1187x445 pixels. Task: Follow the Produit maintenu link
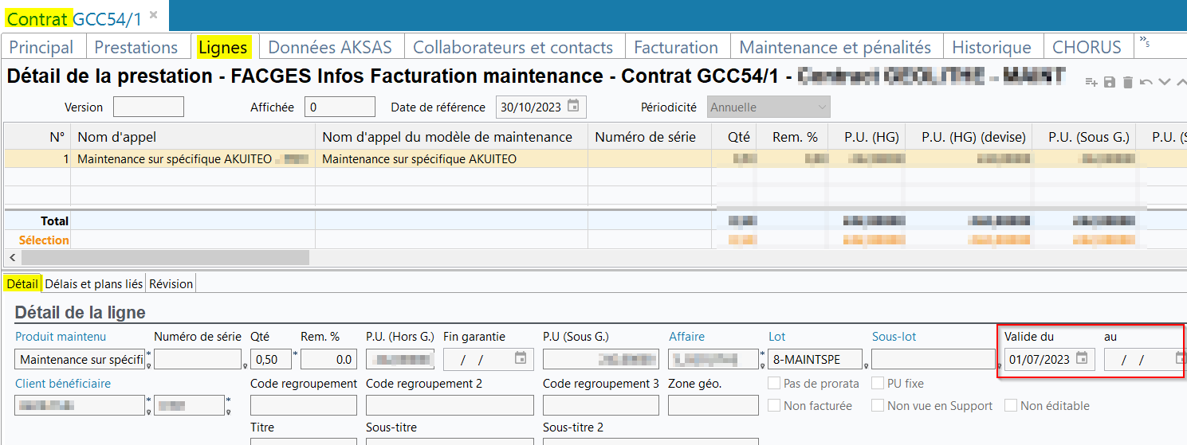point(61,337)
